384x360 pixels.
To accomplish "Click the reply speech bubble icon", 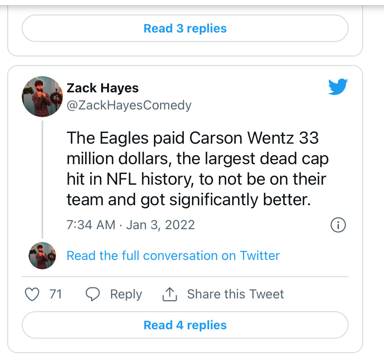I will pos(93,294).
